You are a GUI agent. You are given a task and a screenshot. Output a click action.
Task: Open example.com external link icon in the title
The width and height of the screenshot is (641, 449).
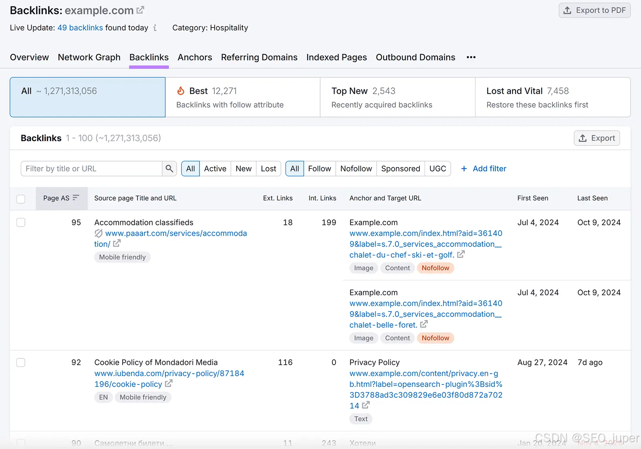pos(140,10)
